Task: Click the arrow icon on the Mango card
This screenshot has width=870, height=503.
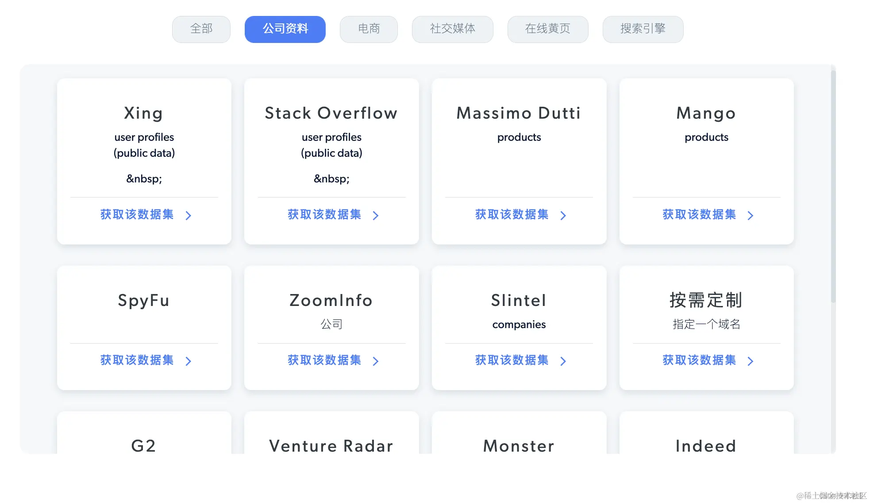Action: pos(750,216)
